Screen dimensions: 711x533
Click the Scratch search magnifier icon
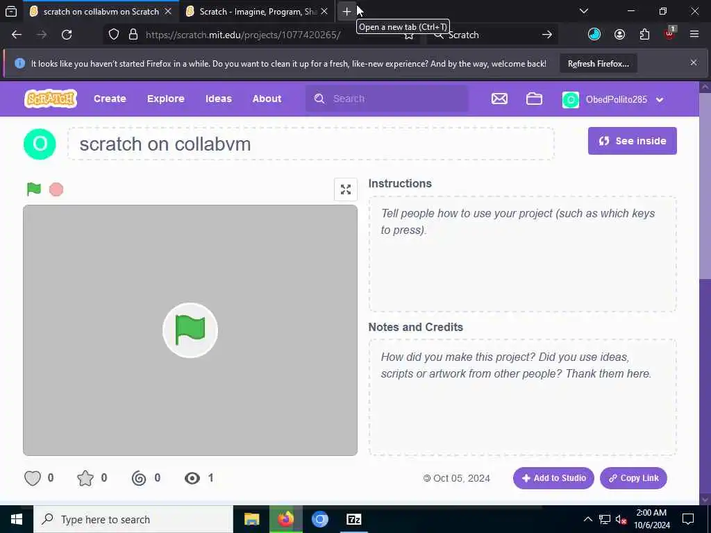click(319, 99)
